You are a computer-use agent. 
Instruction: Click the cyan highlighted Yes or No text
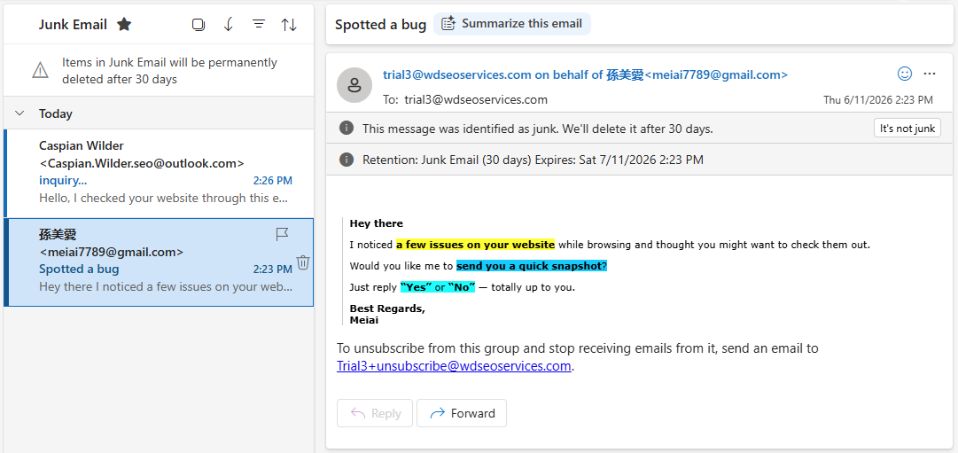(x=438, y=287)
